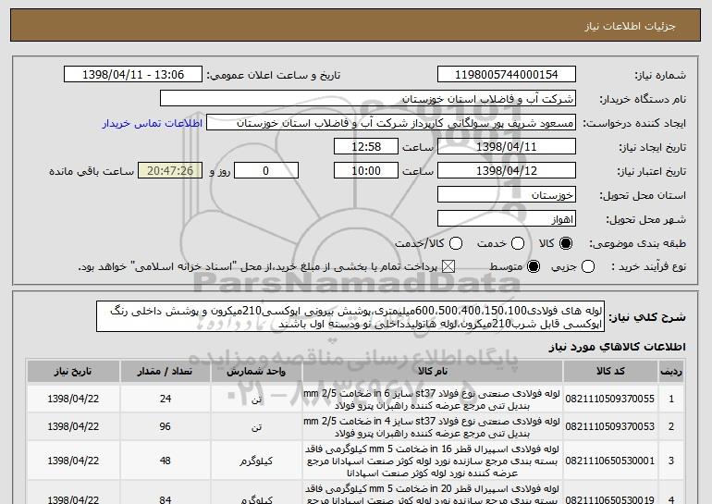The width and height of the screenshot is (712, 504).
Task: Click product code 0821110509370055
Action: (610, 399)
